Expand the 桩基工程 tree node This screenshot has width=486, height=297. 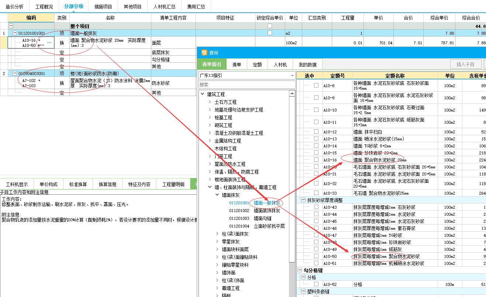210,117
